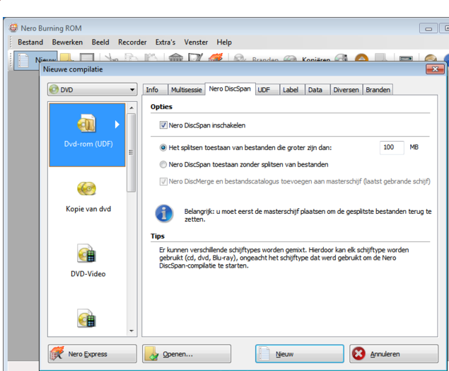The image size is (449, 371).
Task: Switch to the Diversen tab
Action: point(346,90)
